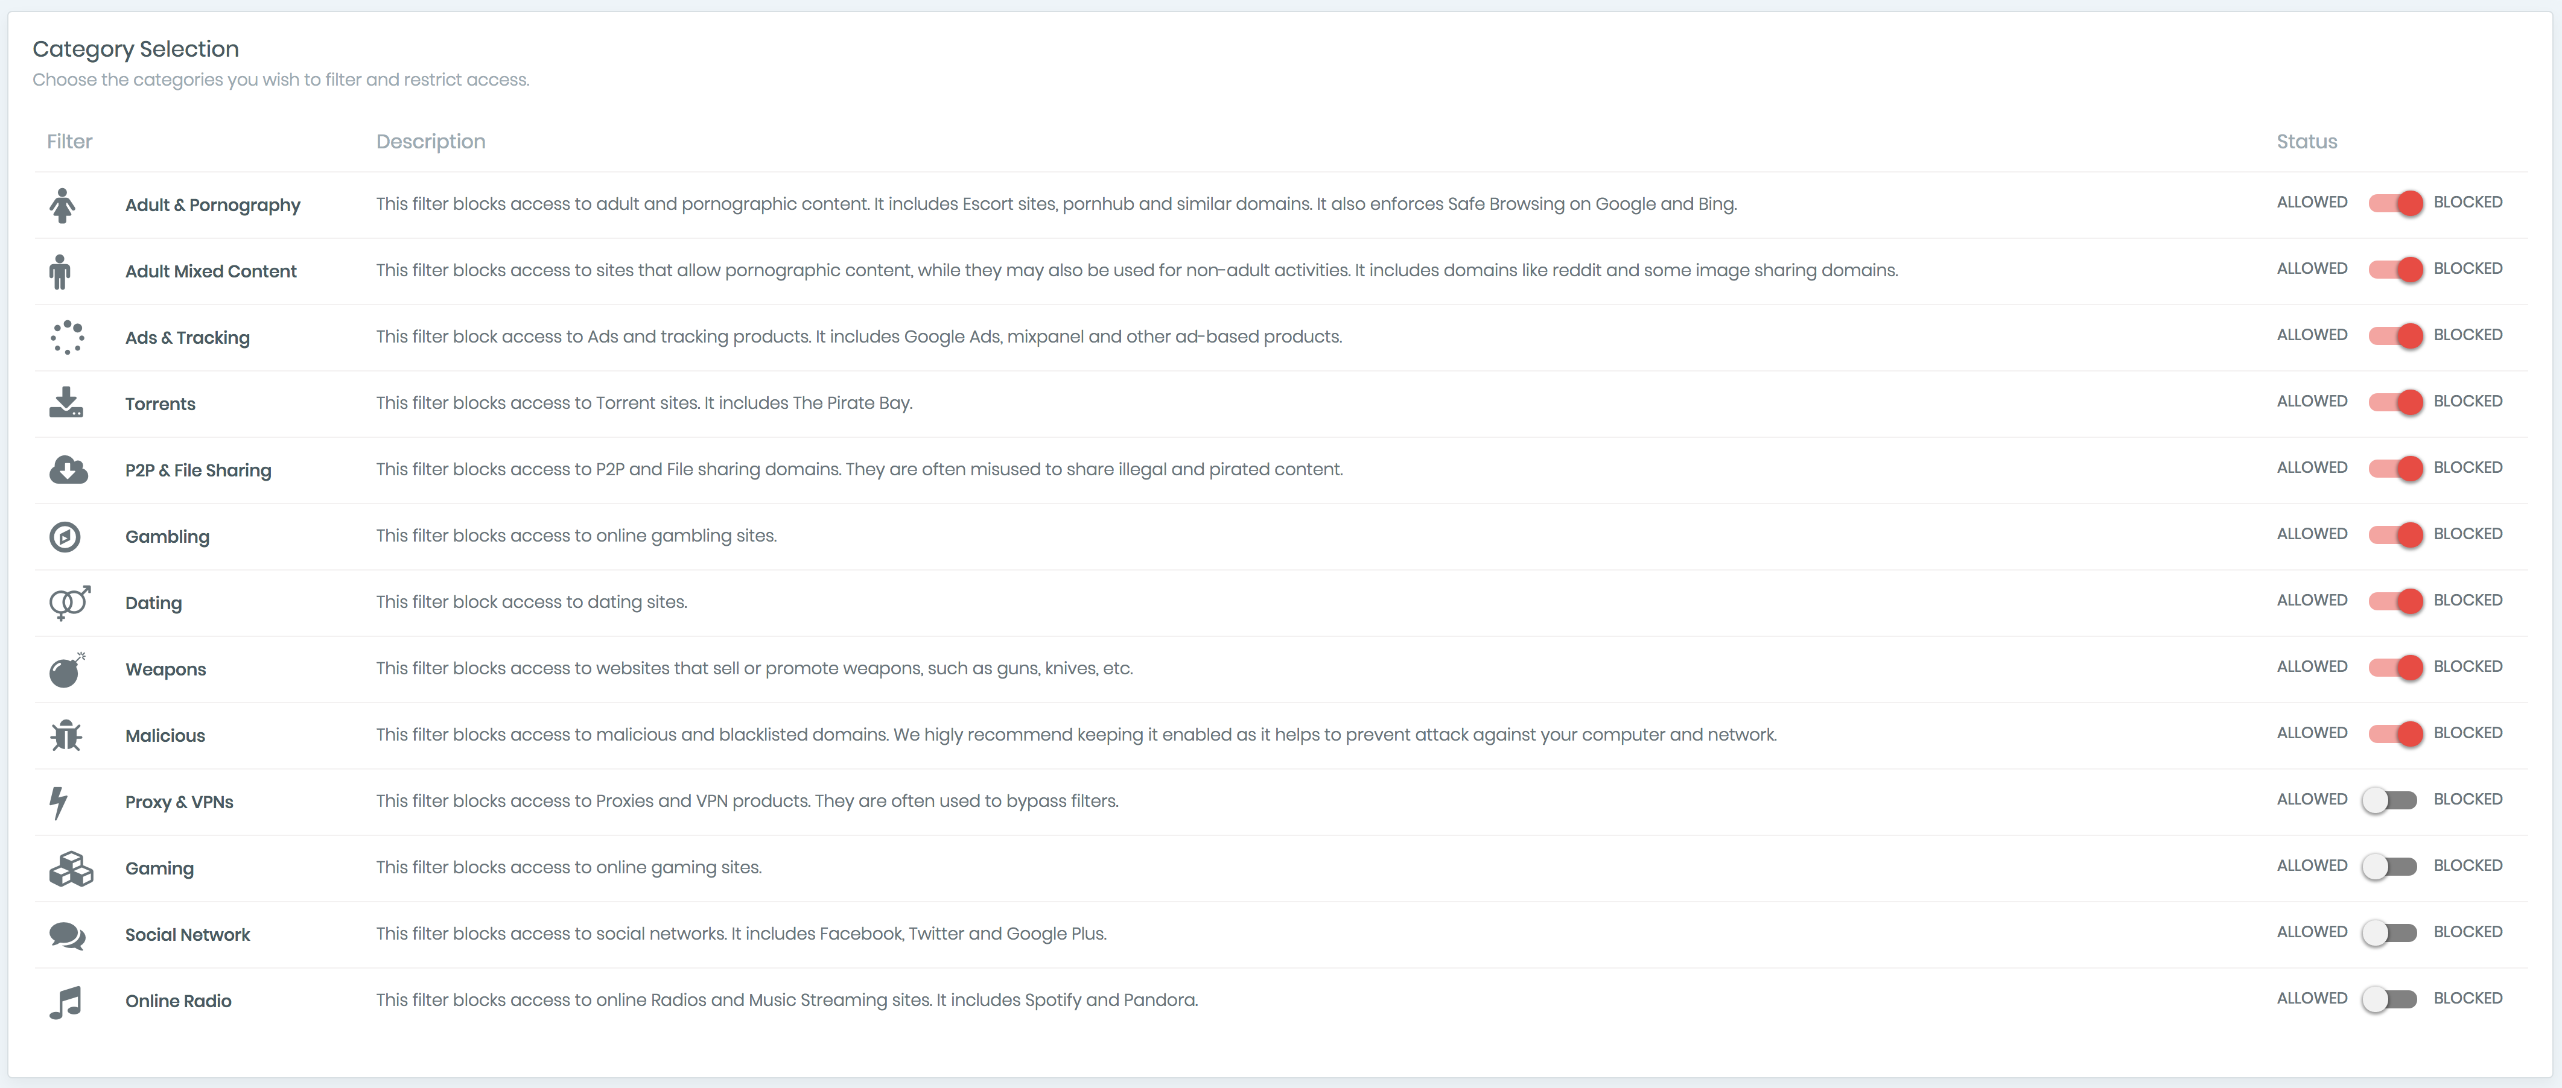Click the Ads & Tracking dotted circle icon

tap(68, 337)
